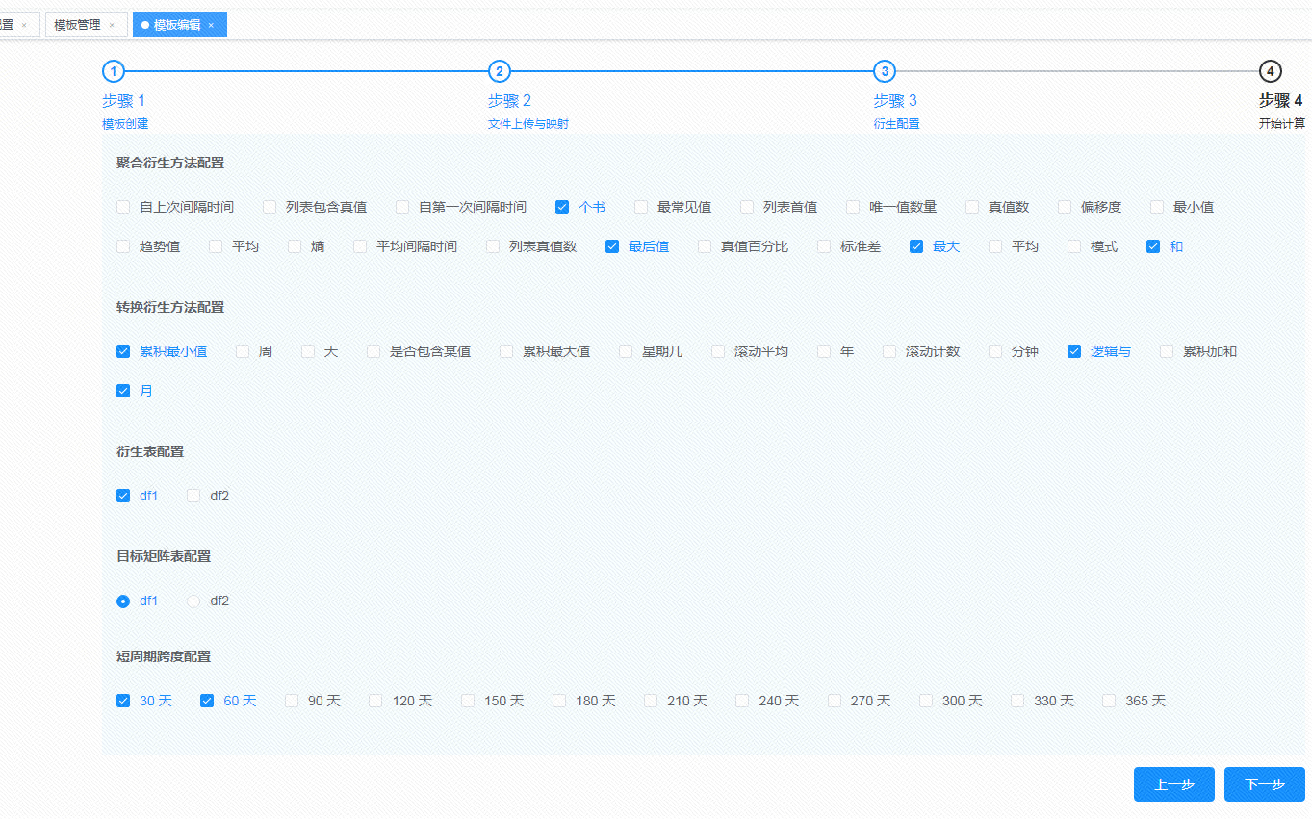Screen dimensions: 1312x819
Task: Tick 自第一次间隔时间 checkbox
Action: (x=402, y=207)
